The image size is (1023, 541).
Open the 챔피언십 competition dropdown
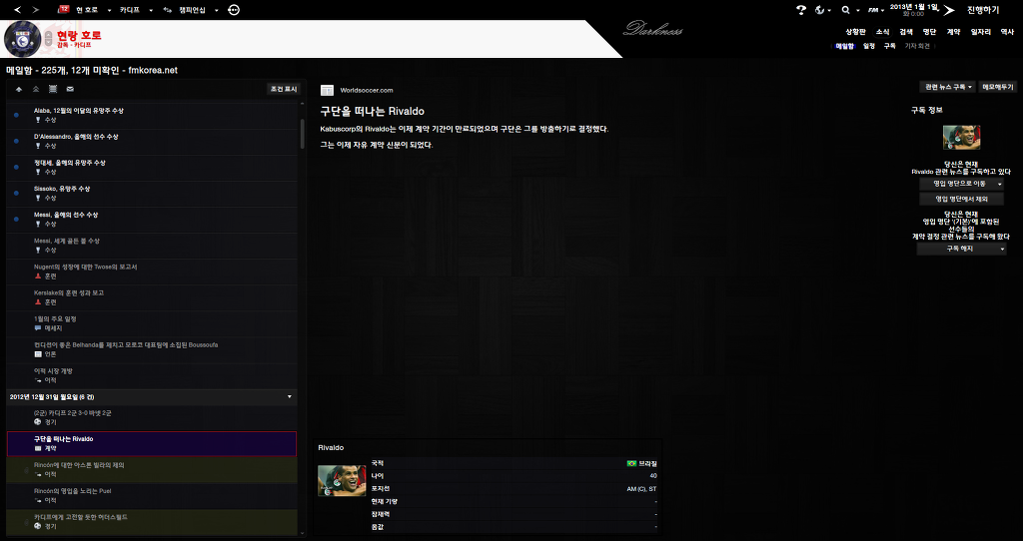[x=197, y=10]
